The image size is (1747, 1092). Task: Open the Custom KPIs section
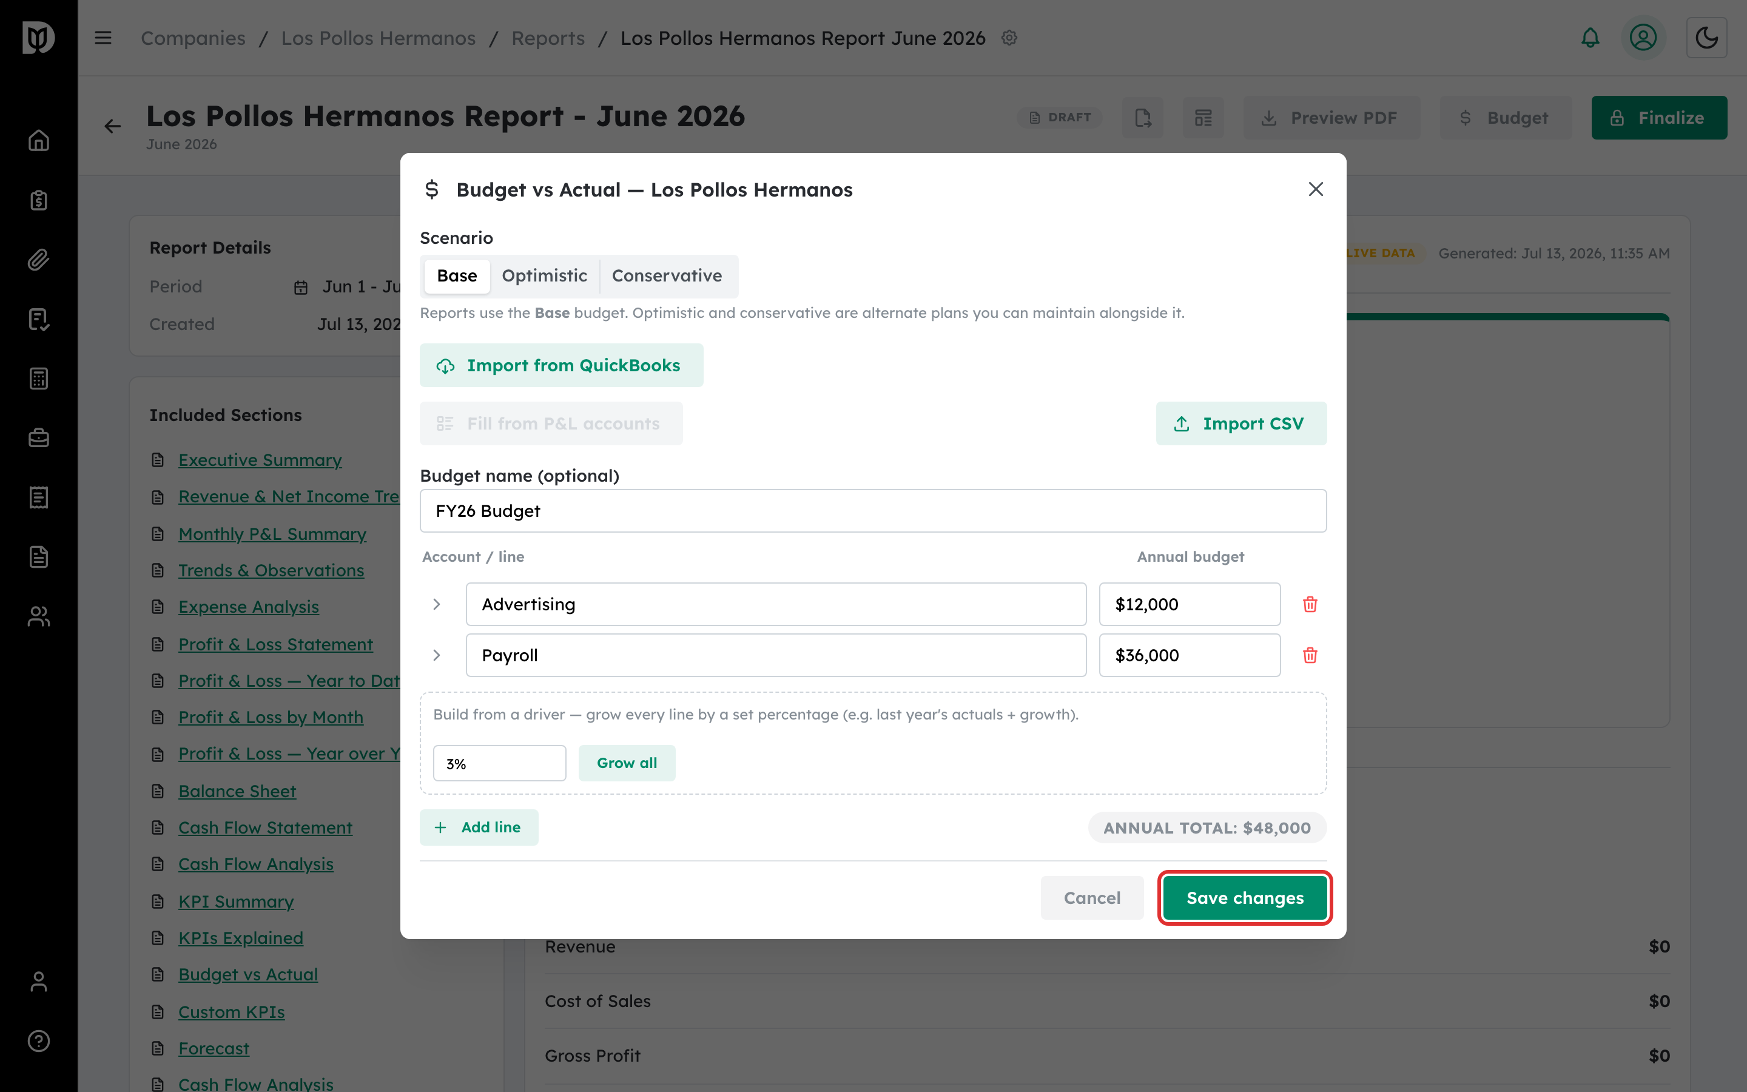[x=231, y=1012]
